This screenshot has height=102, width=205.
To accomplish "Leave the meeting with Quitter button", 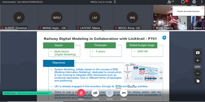I will click(x=124, y=93).
